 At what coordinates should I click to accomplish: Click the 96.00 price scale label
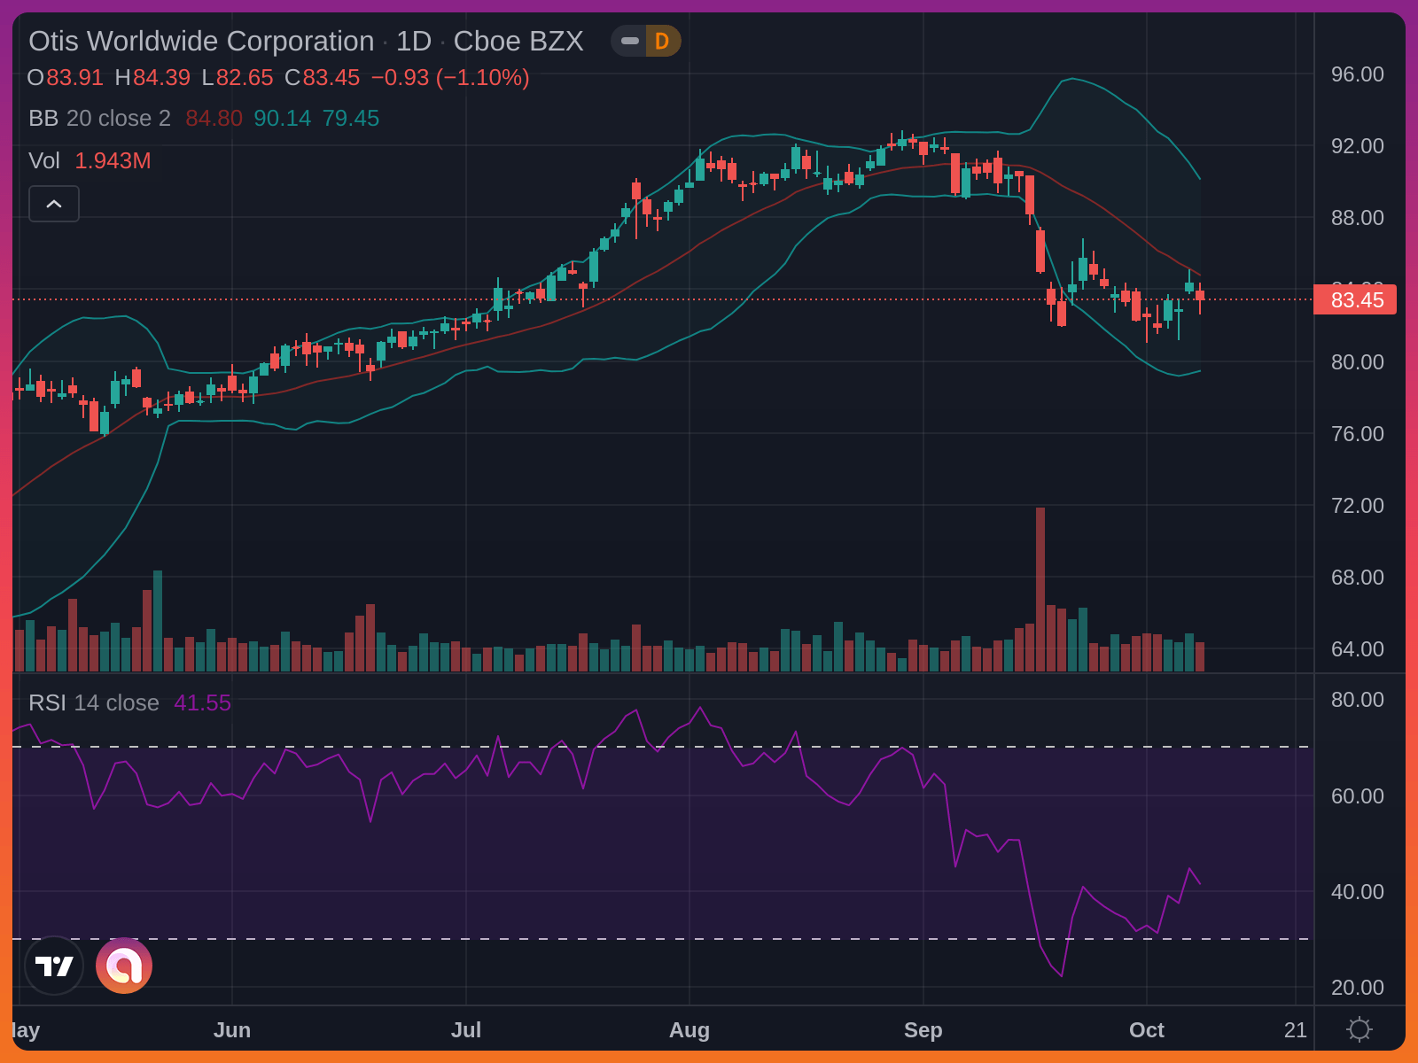pos(1357,74)
